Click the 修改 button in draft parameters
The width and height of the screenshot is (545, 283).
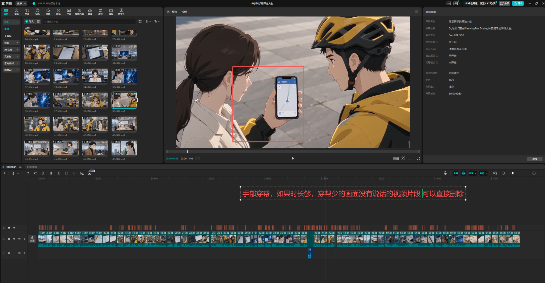coord(535,159)
